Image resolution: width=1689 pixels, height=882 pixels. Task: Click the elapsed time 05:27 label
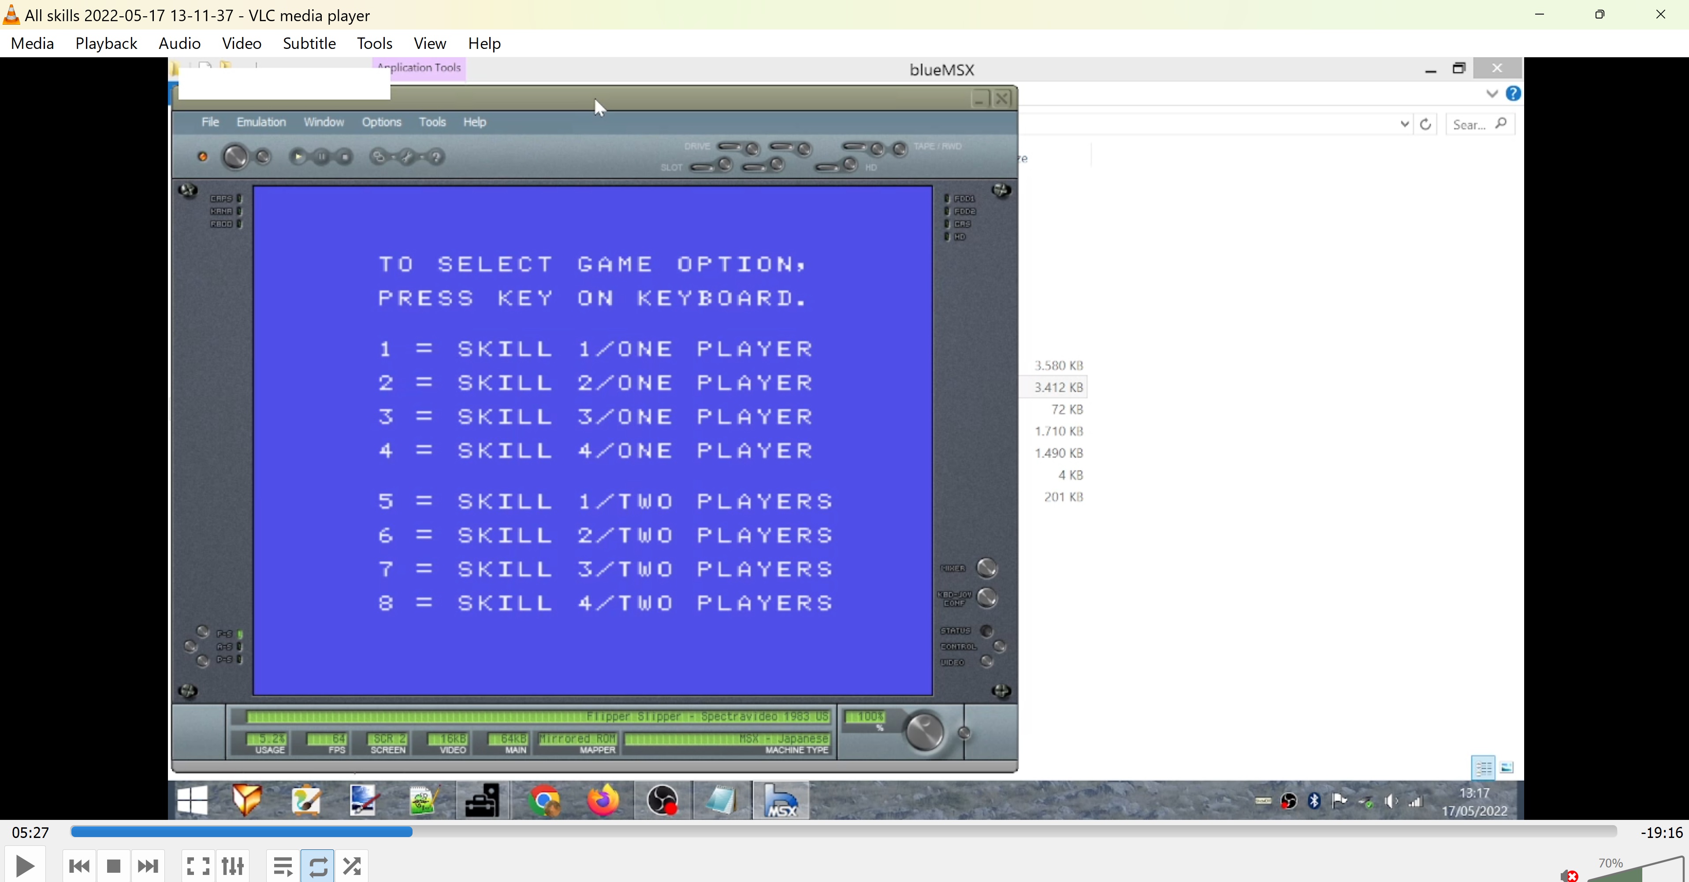pyautogui.click(x=30, y=832)
